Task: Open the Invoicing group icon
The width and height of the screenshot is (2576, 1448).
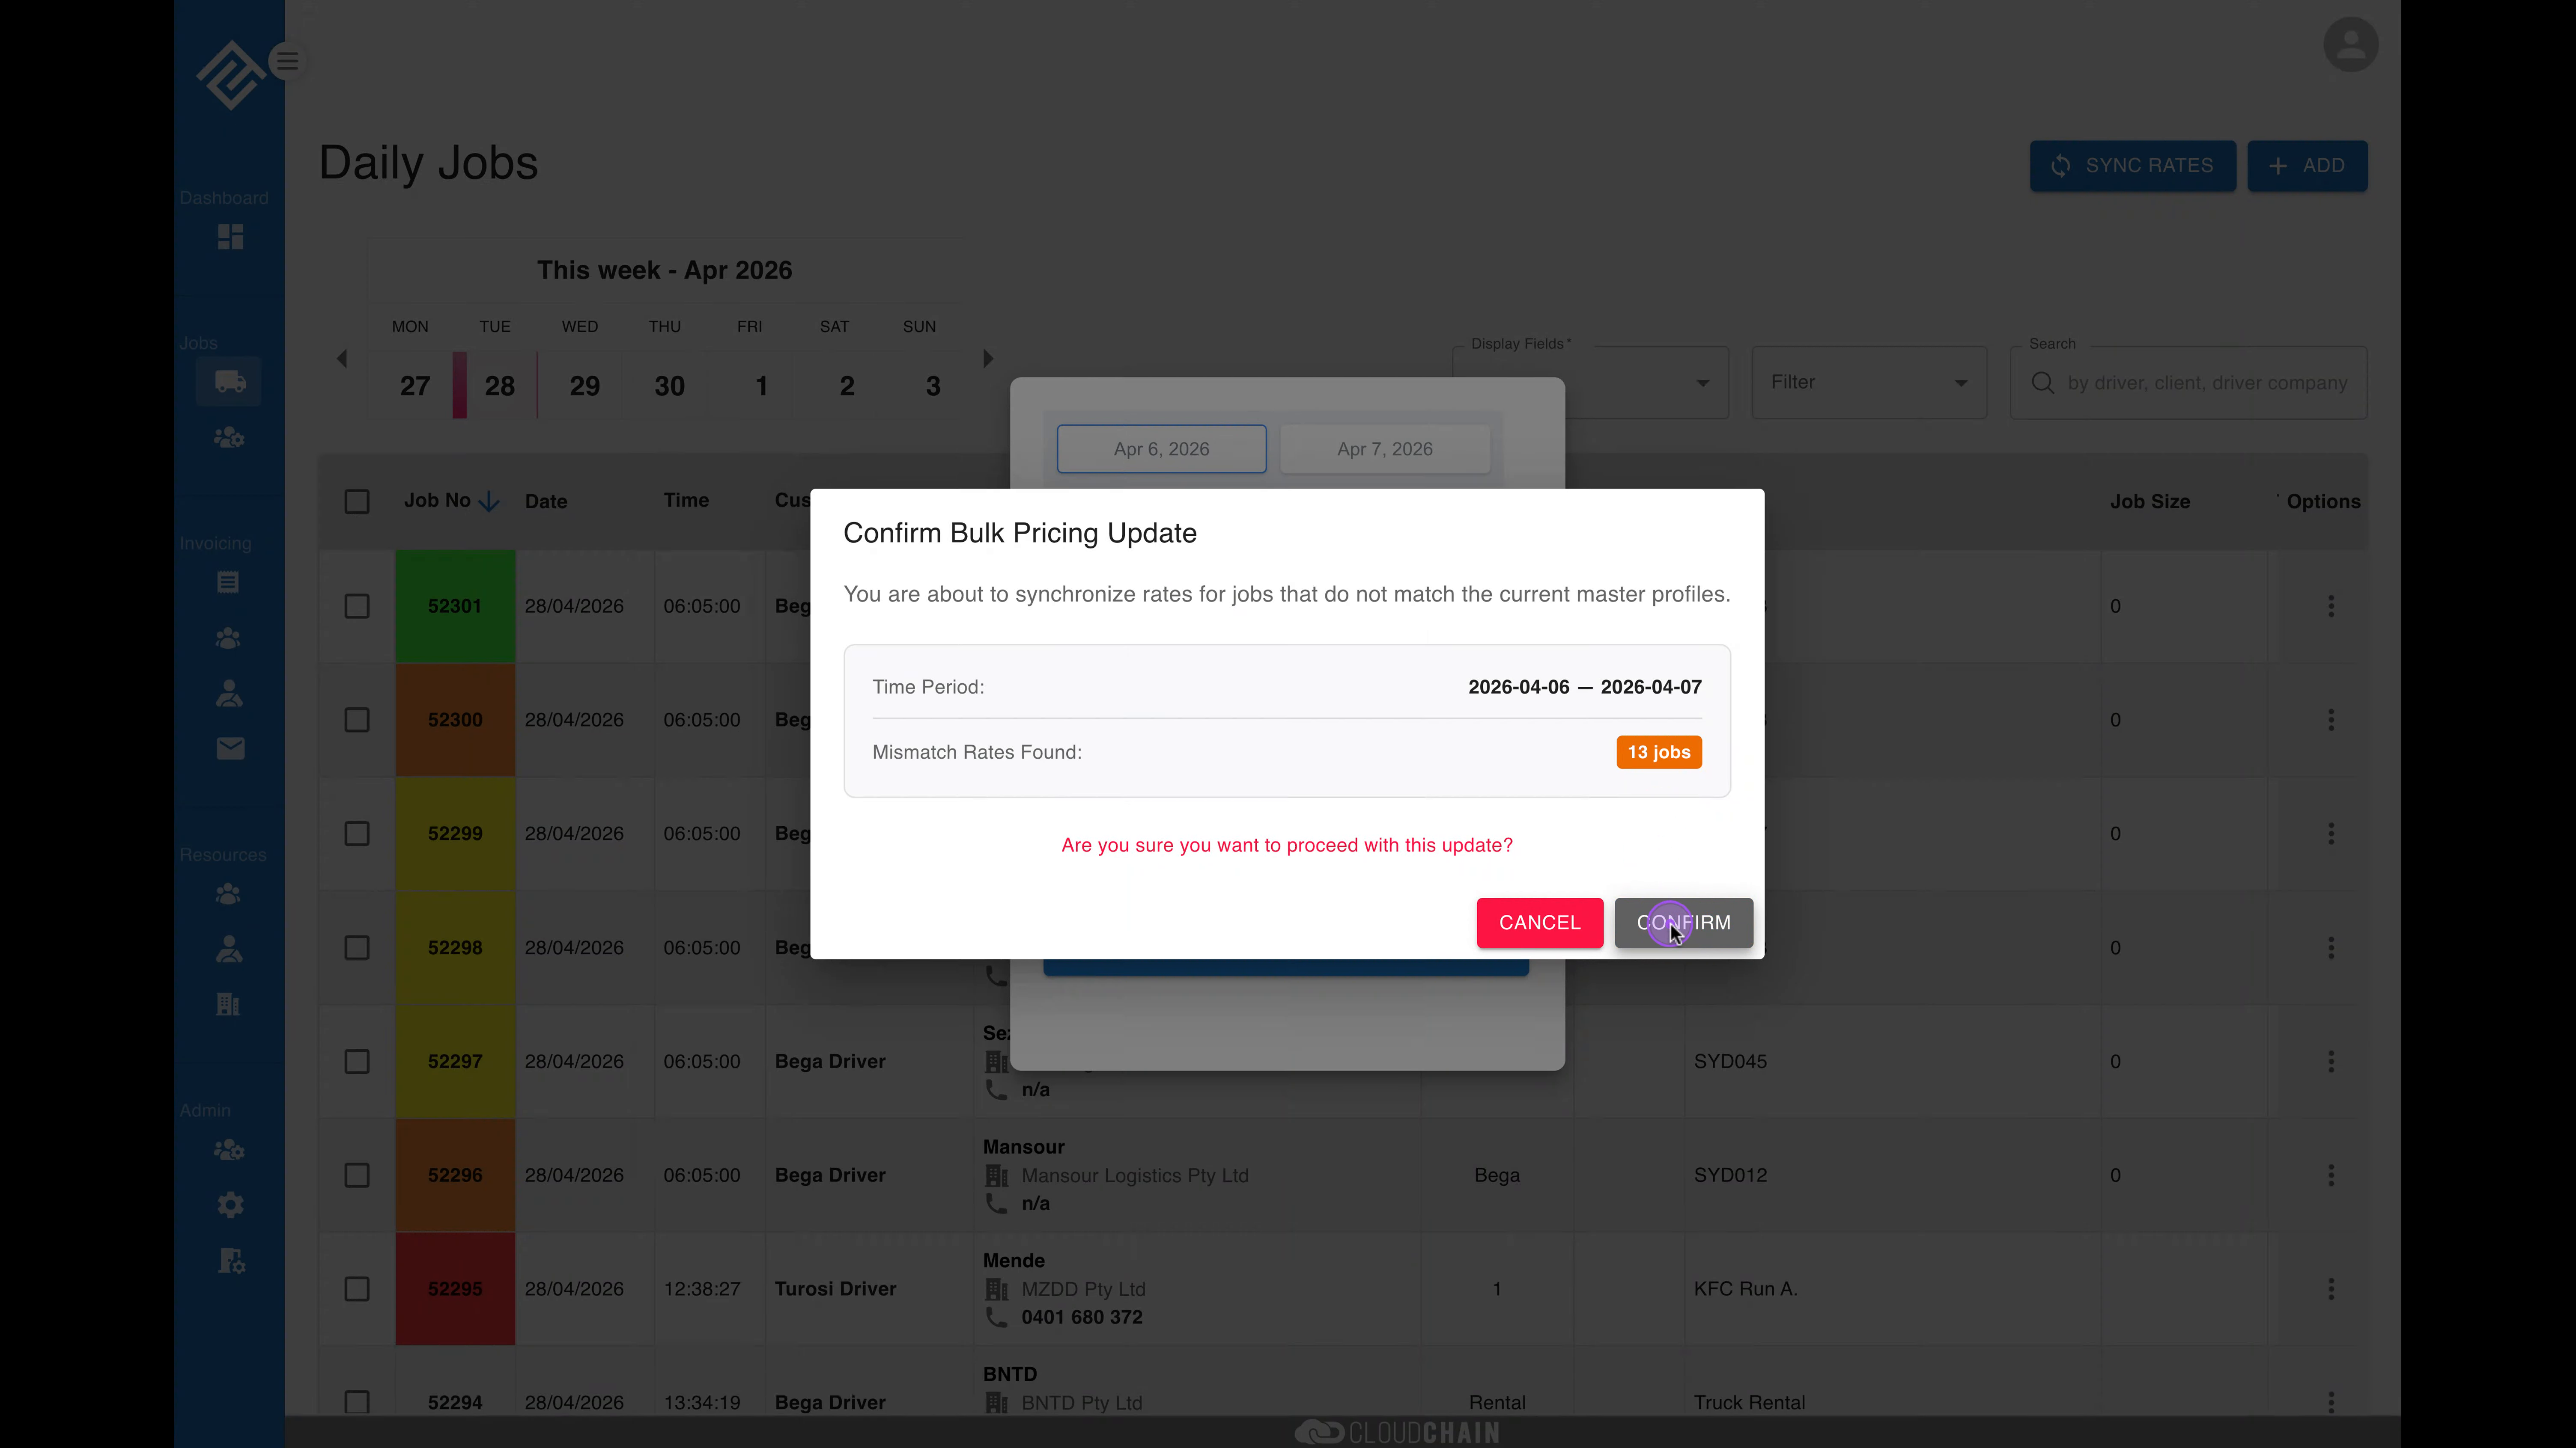Action: 228,638
